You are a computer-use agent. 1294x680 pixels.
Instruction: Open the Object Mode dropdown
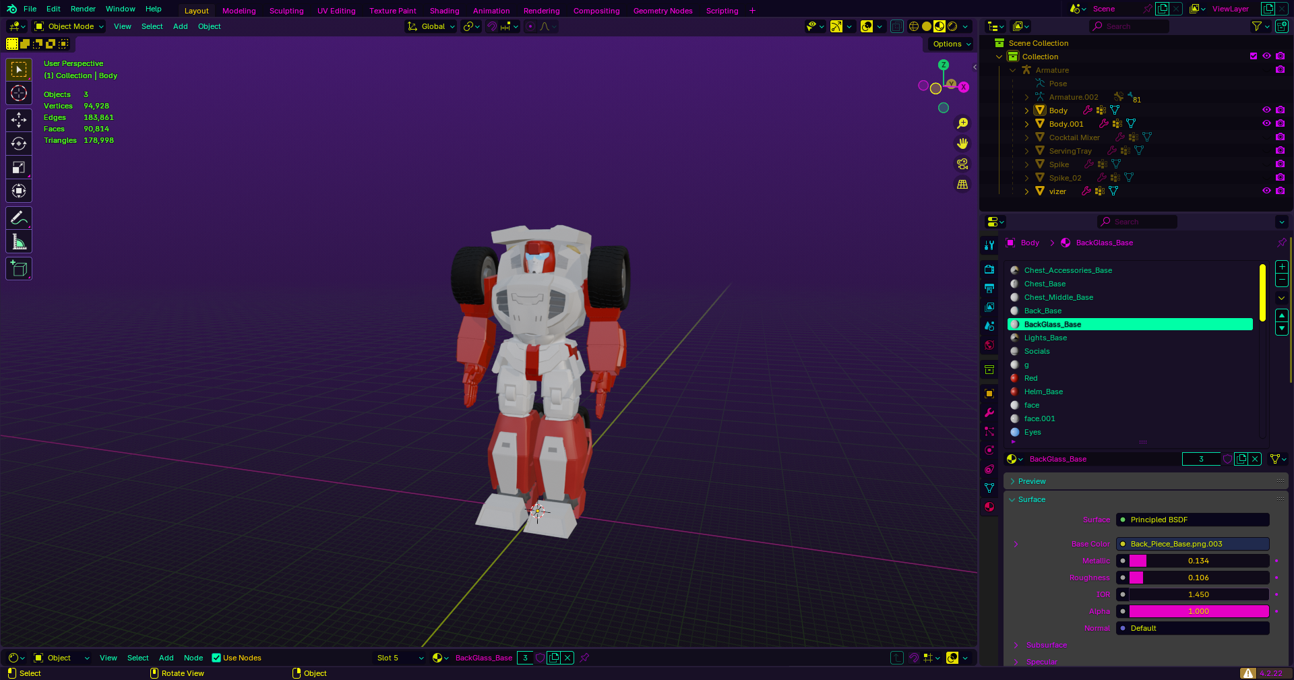pos(69,26)
